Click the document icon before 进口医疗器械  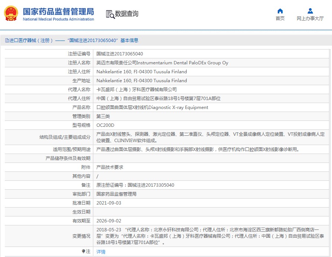click(x=7, y=40)
